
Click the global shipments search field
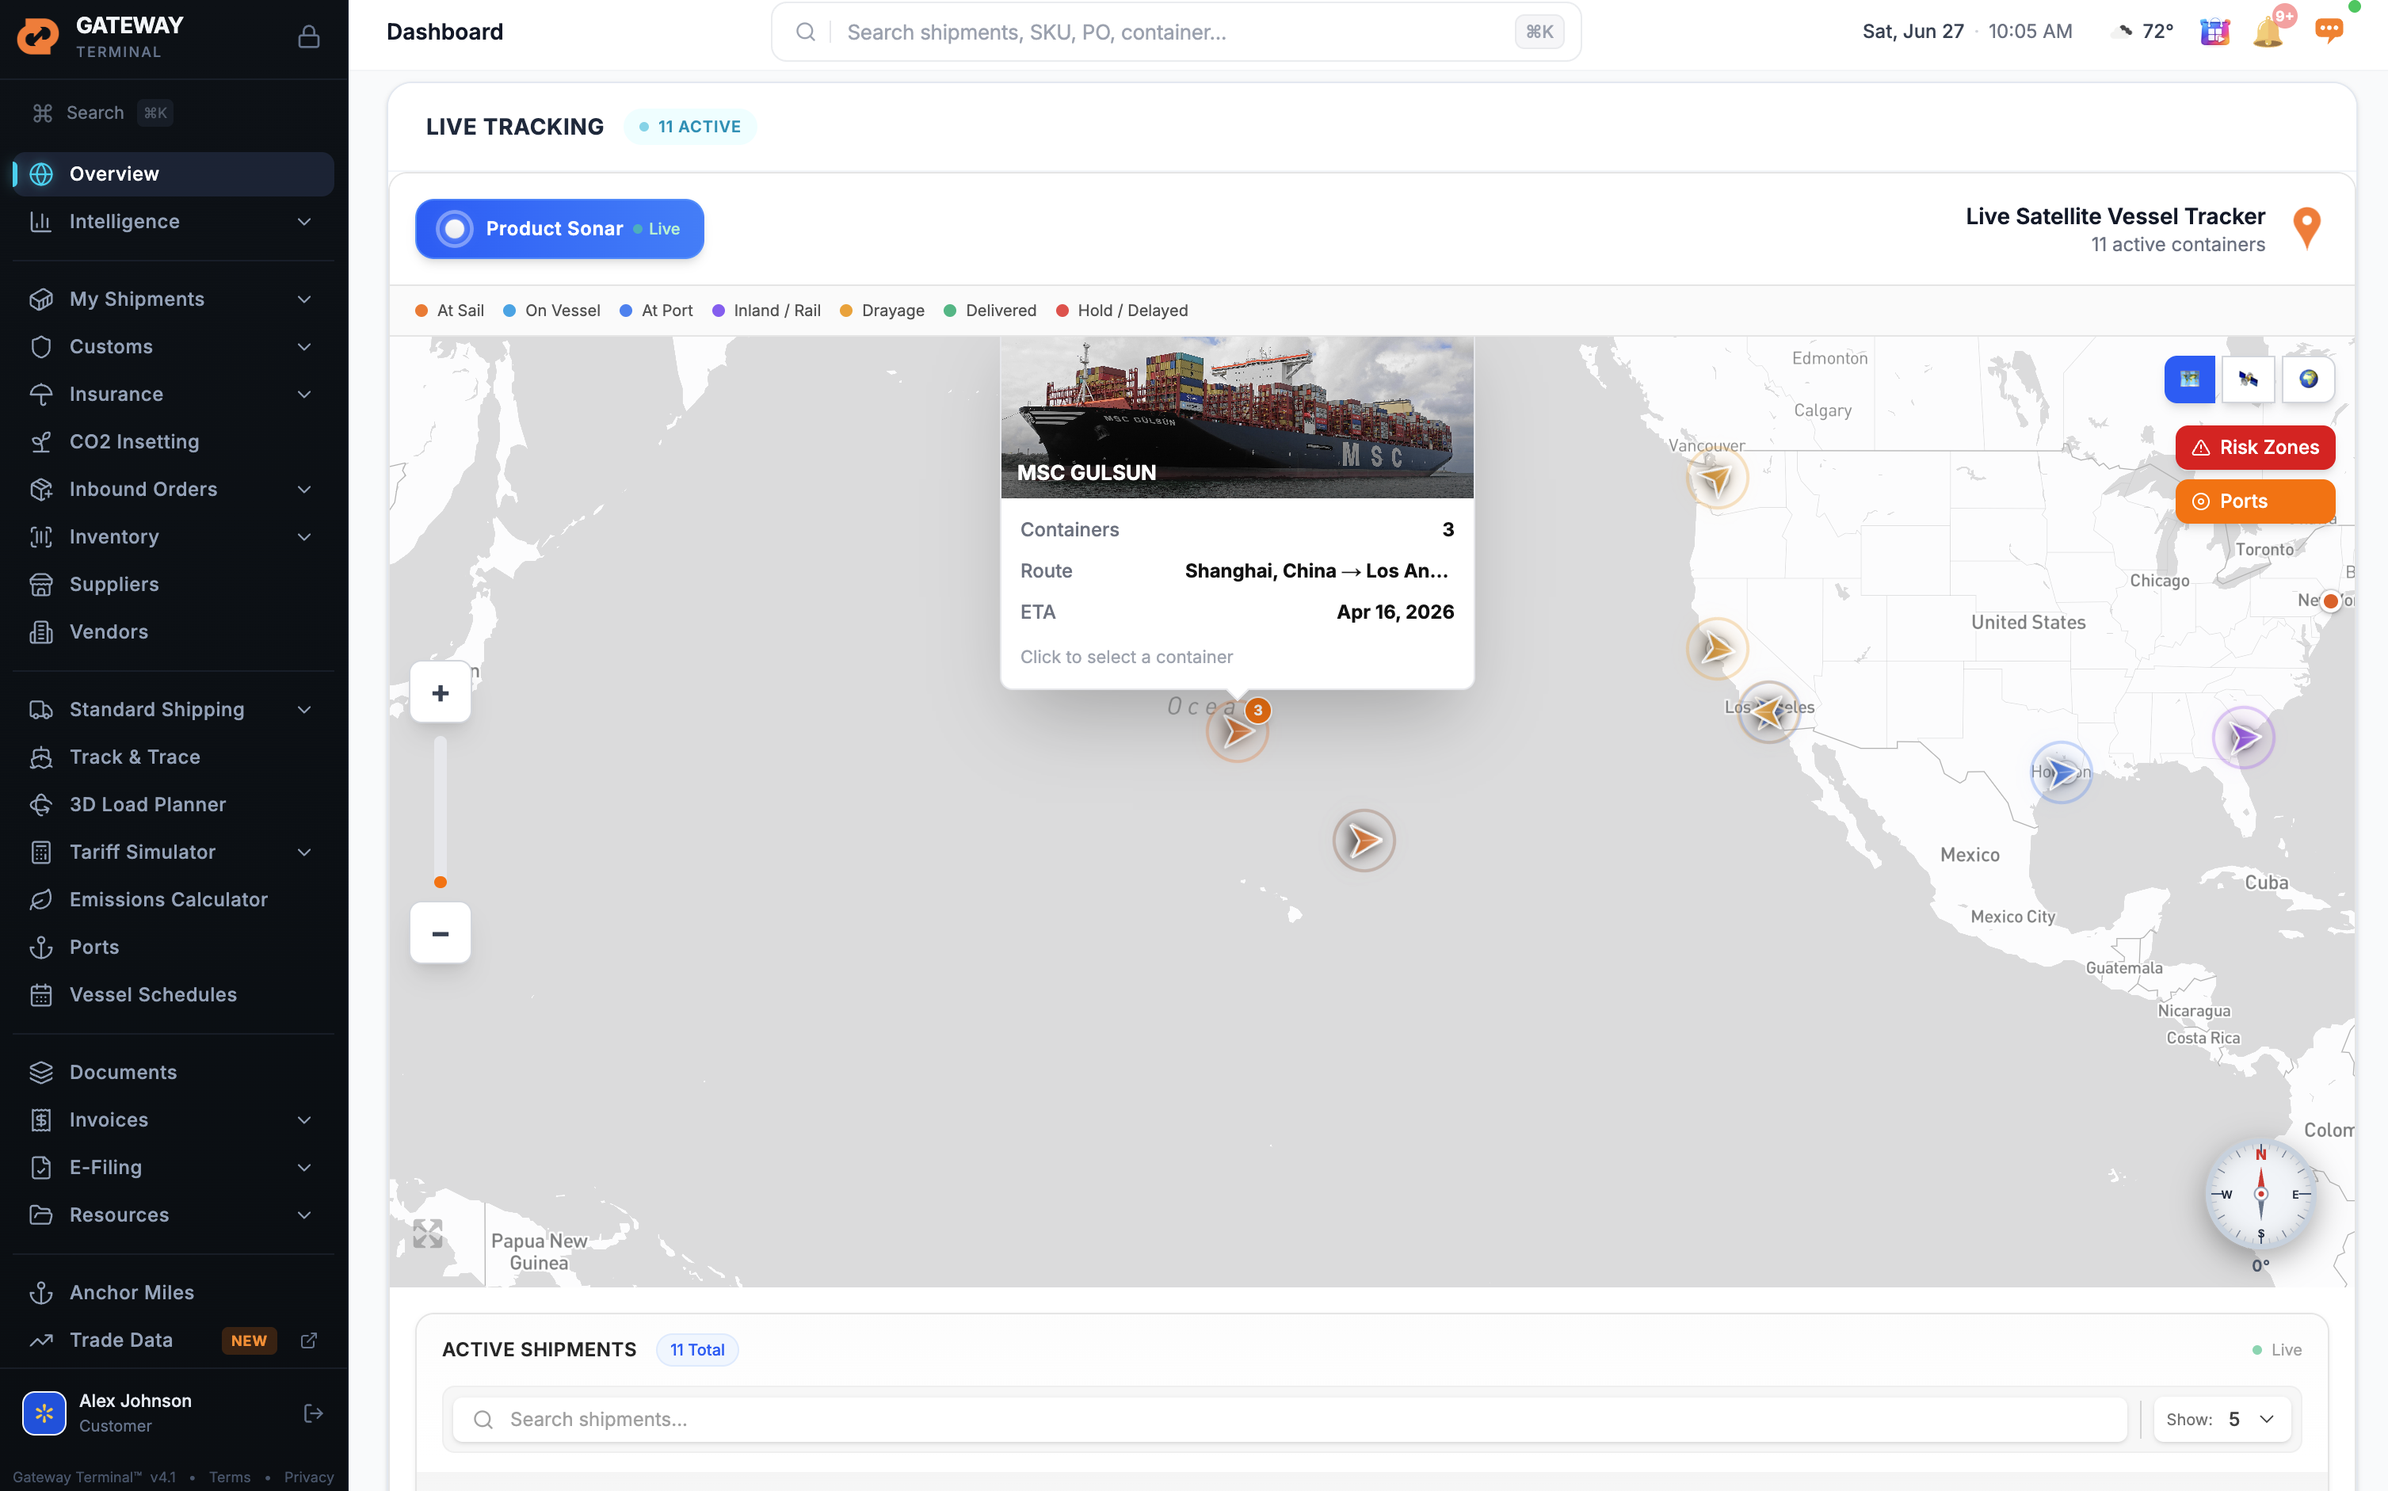coord(1175,32)
